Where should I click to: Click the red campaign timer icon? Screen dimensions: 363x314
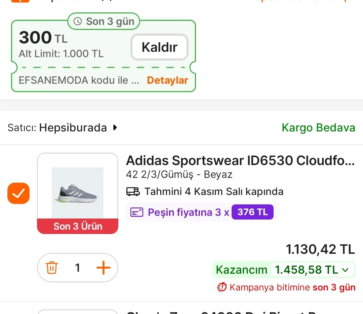[x=222, y=287]
